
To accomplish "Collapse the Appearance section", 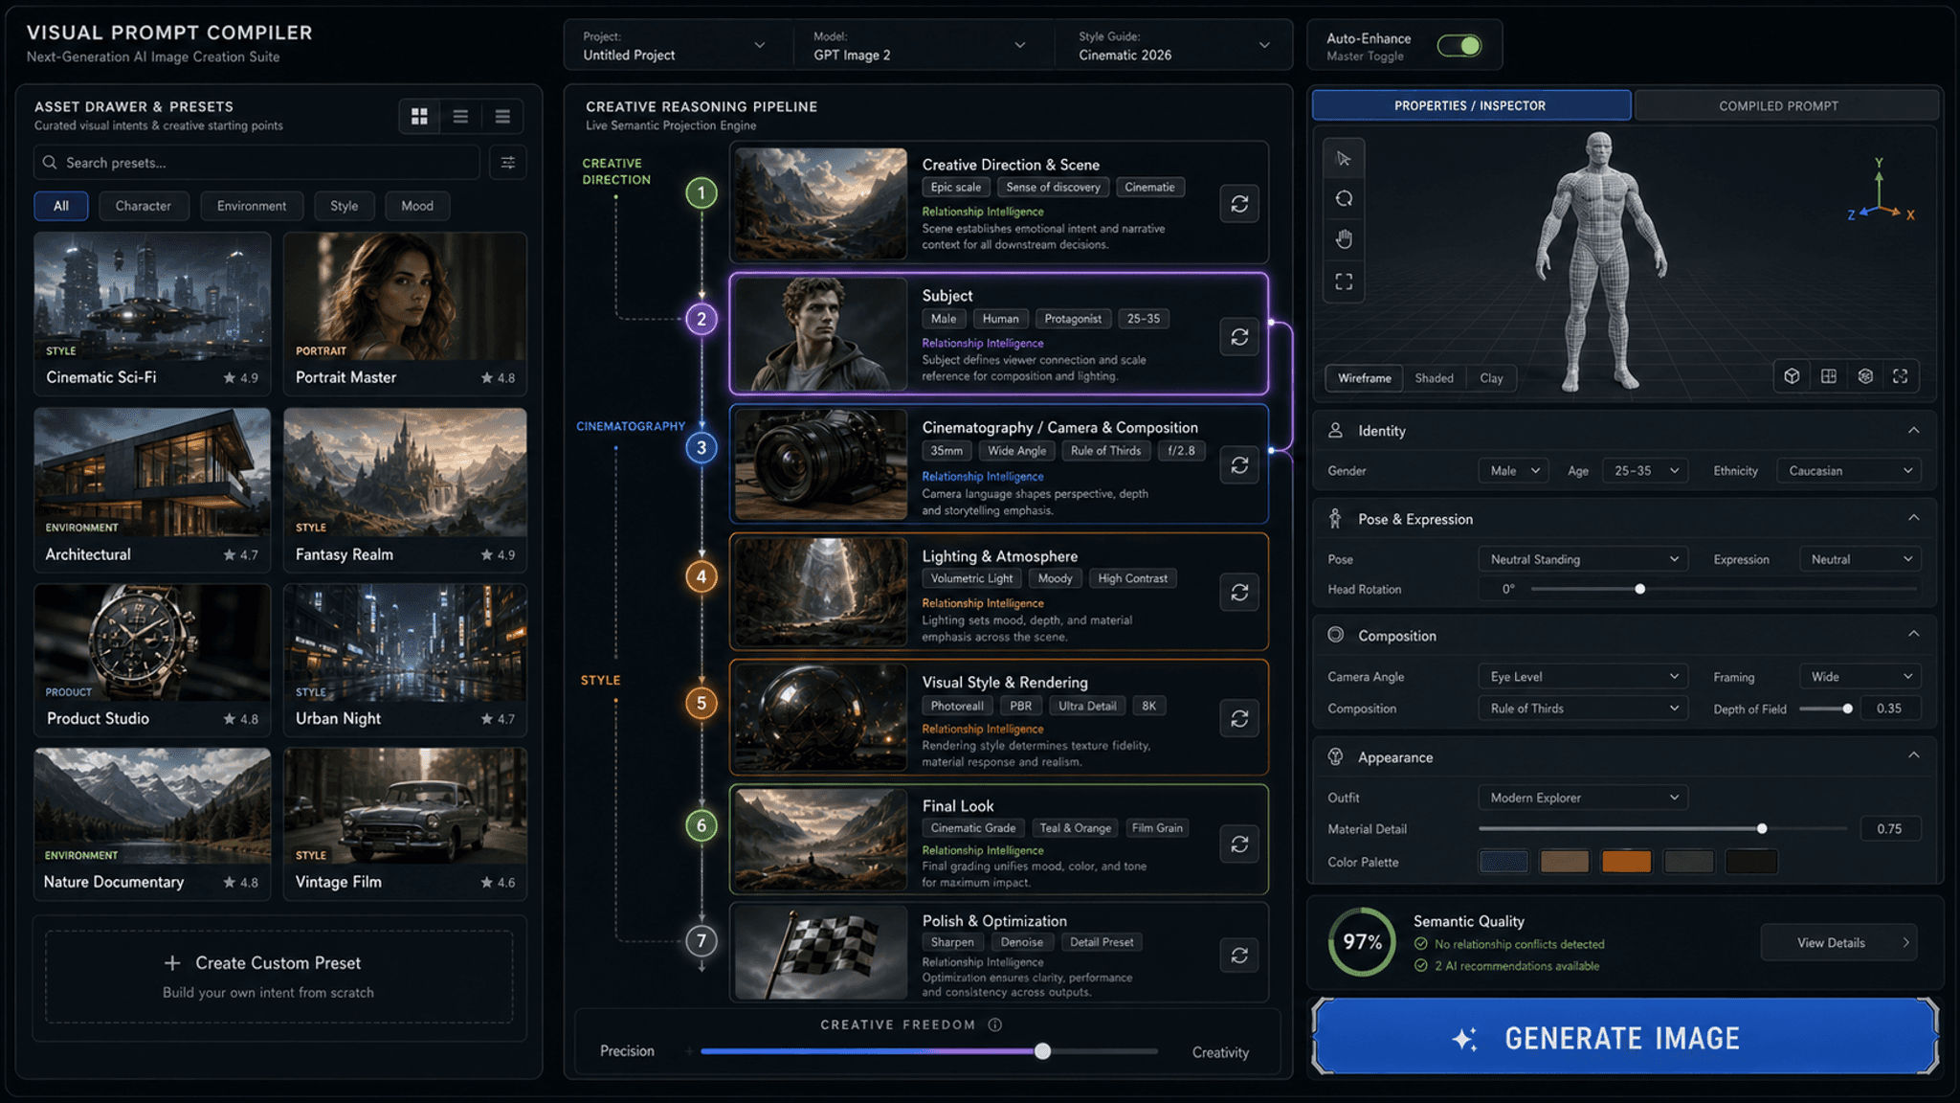I will pos(1913,756).
